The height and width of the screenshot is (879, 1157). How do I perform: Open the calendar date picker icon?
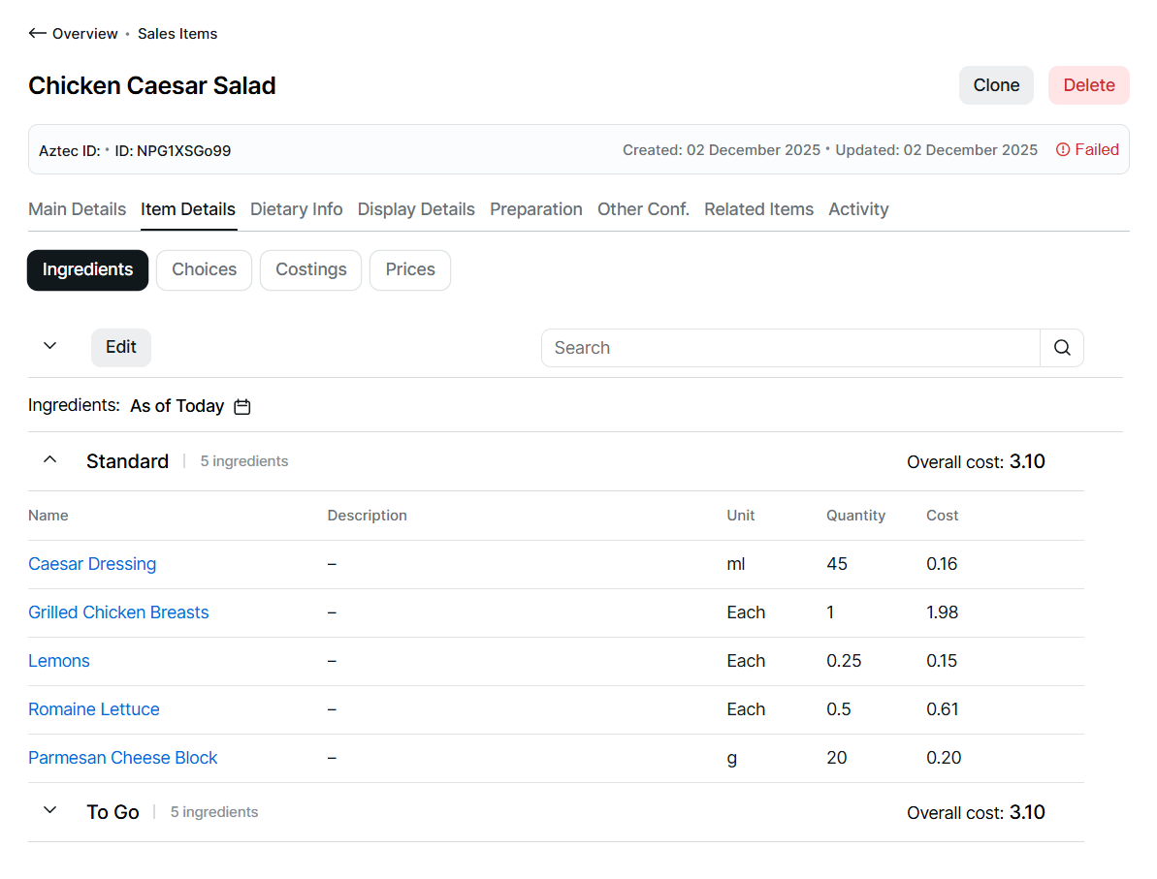pyautogui.click(x=242, y=407)
